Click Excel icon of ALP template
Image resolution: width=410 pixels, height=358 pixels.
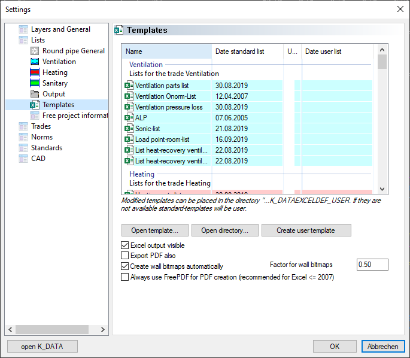(x=129, y=118)
